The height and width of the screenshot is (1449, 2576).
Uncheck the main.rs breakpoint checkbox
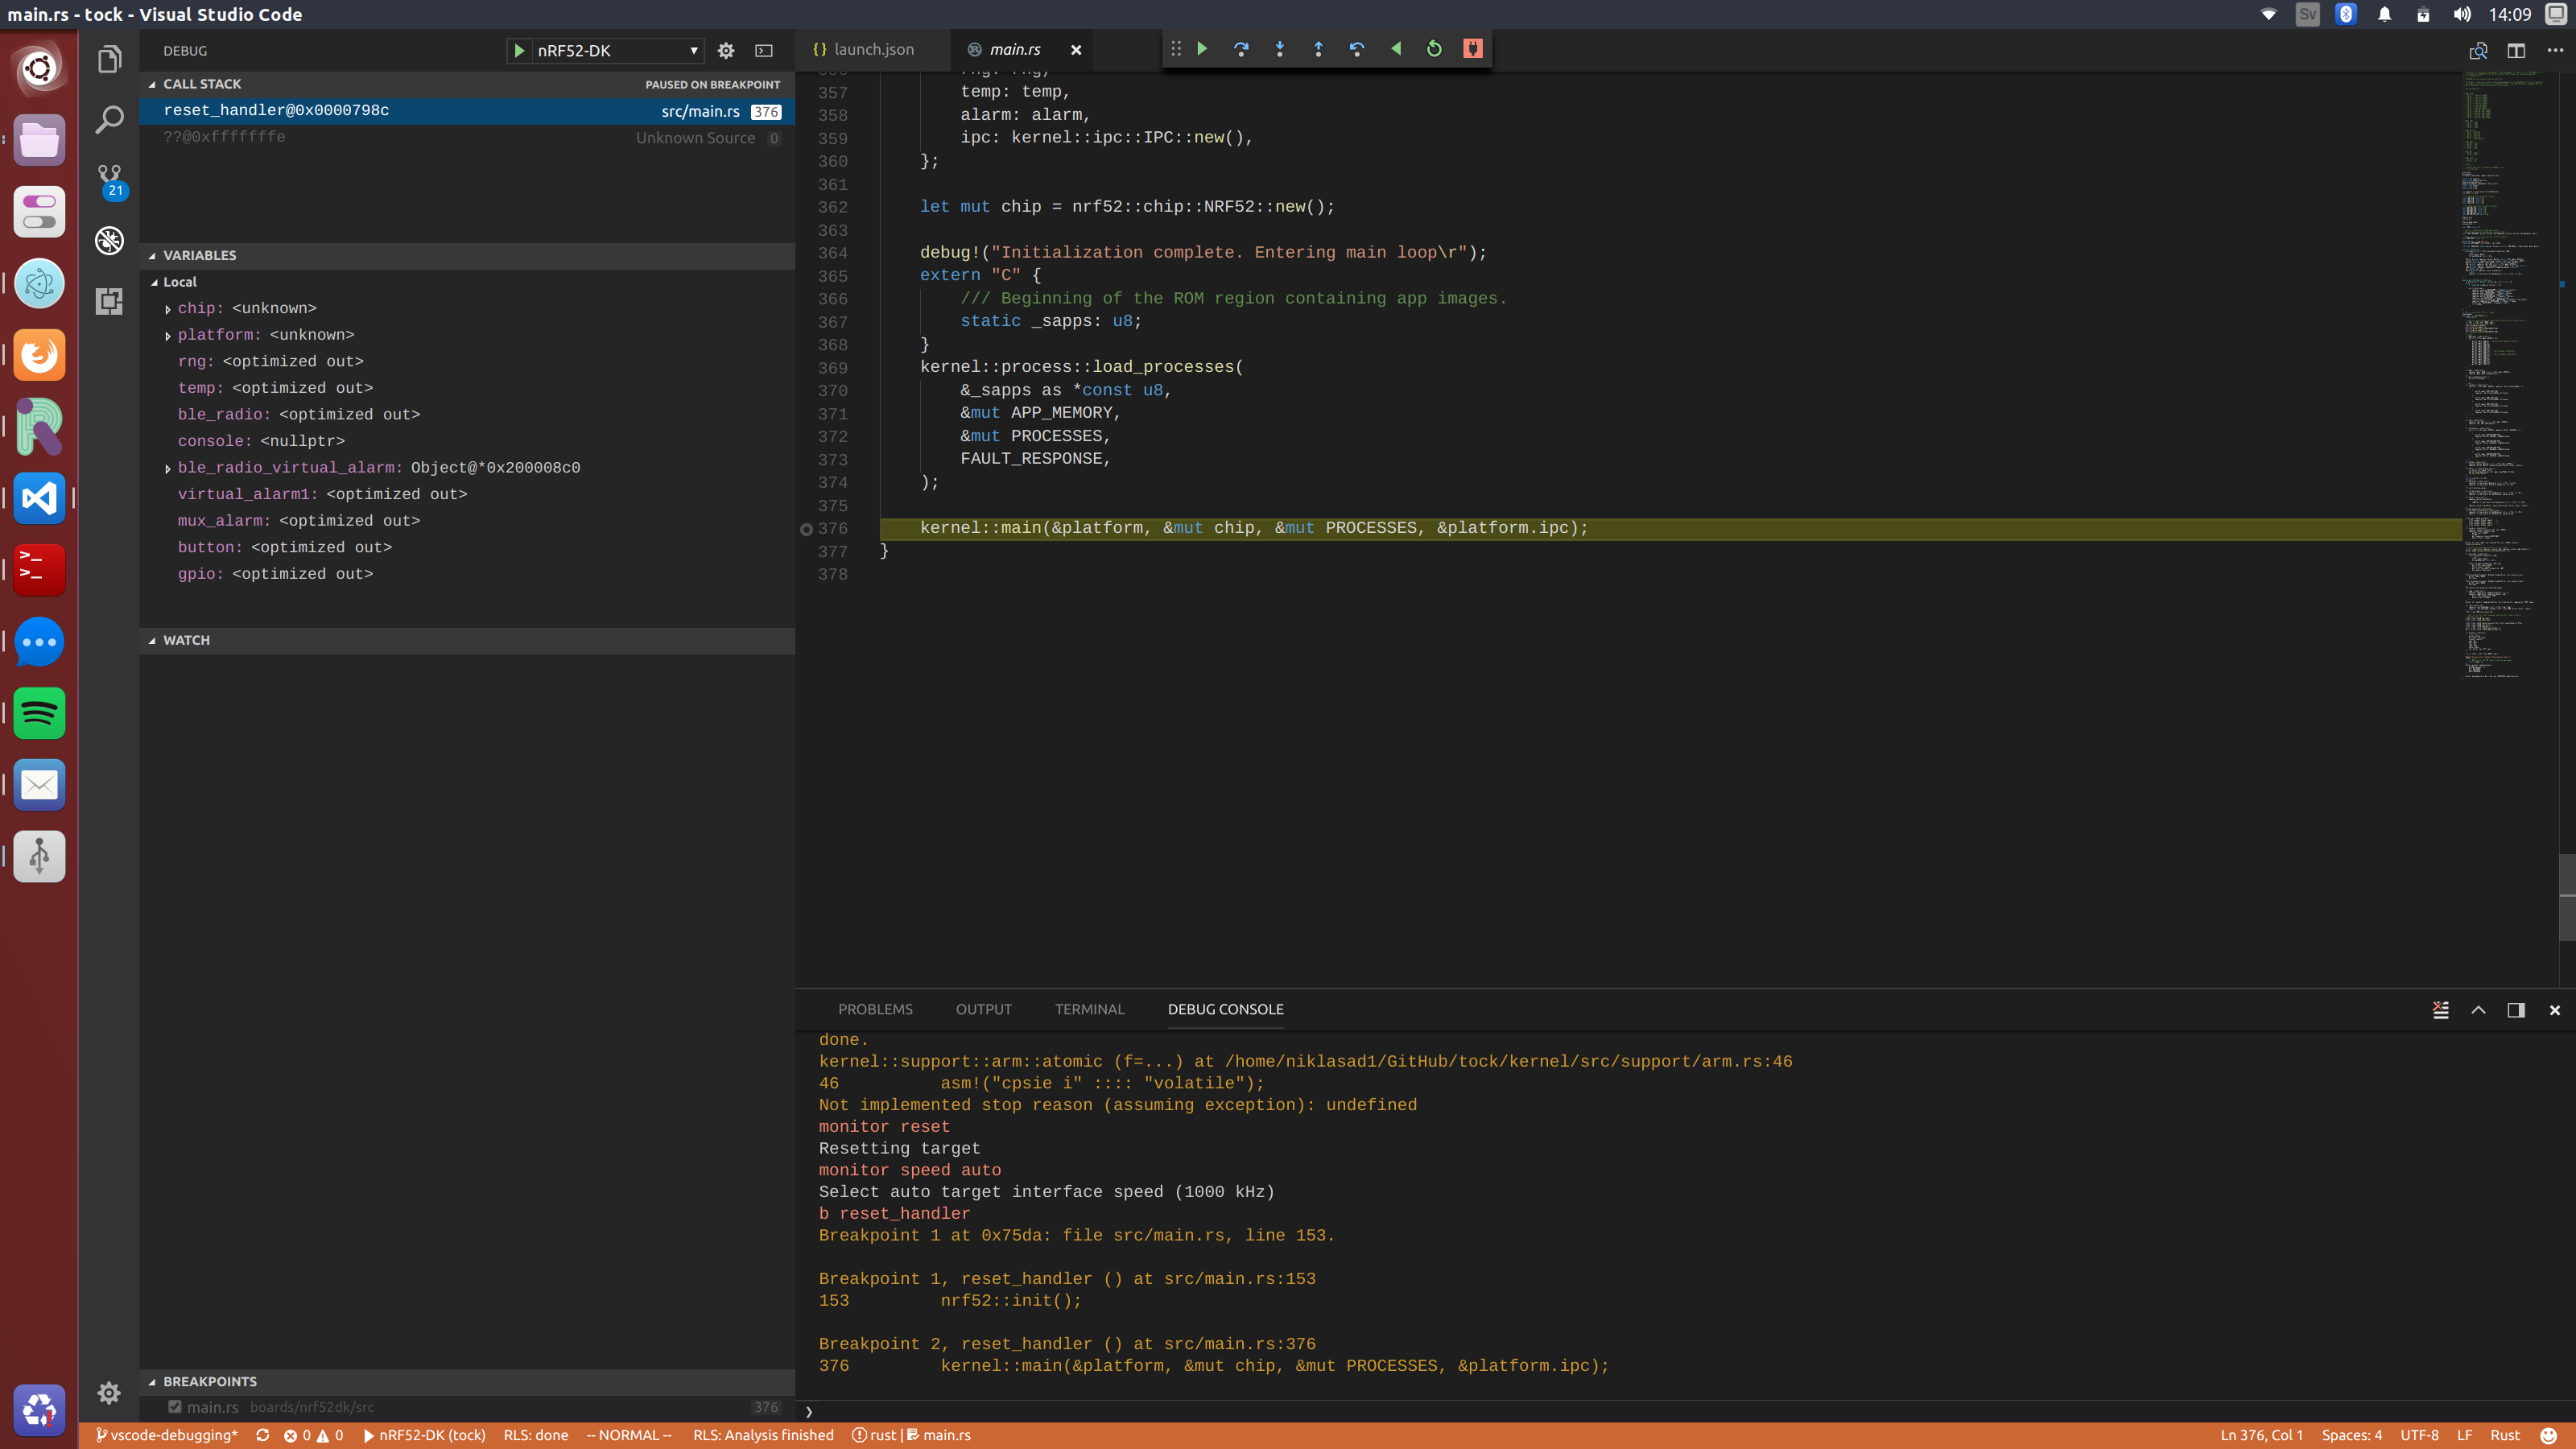pos(175,1407)
